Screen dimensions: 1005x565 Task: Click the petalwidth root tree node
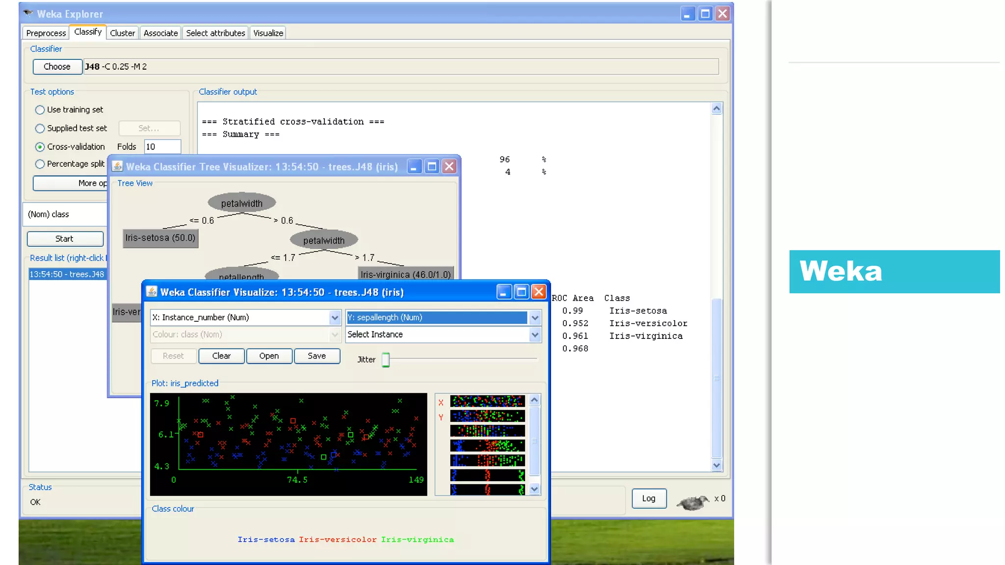click(x=241, y=203)
